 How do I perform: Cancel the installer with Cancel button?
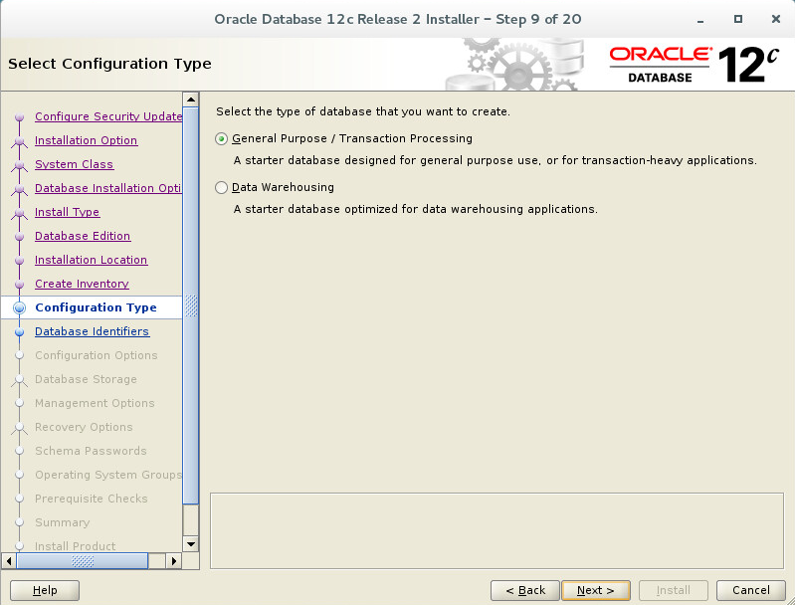[x=751, y=590]
